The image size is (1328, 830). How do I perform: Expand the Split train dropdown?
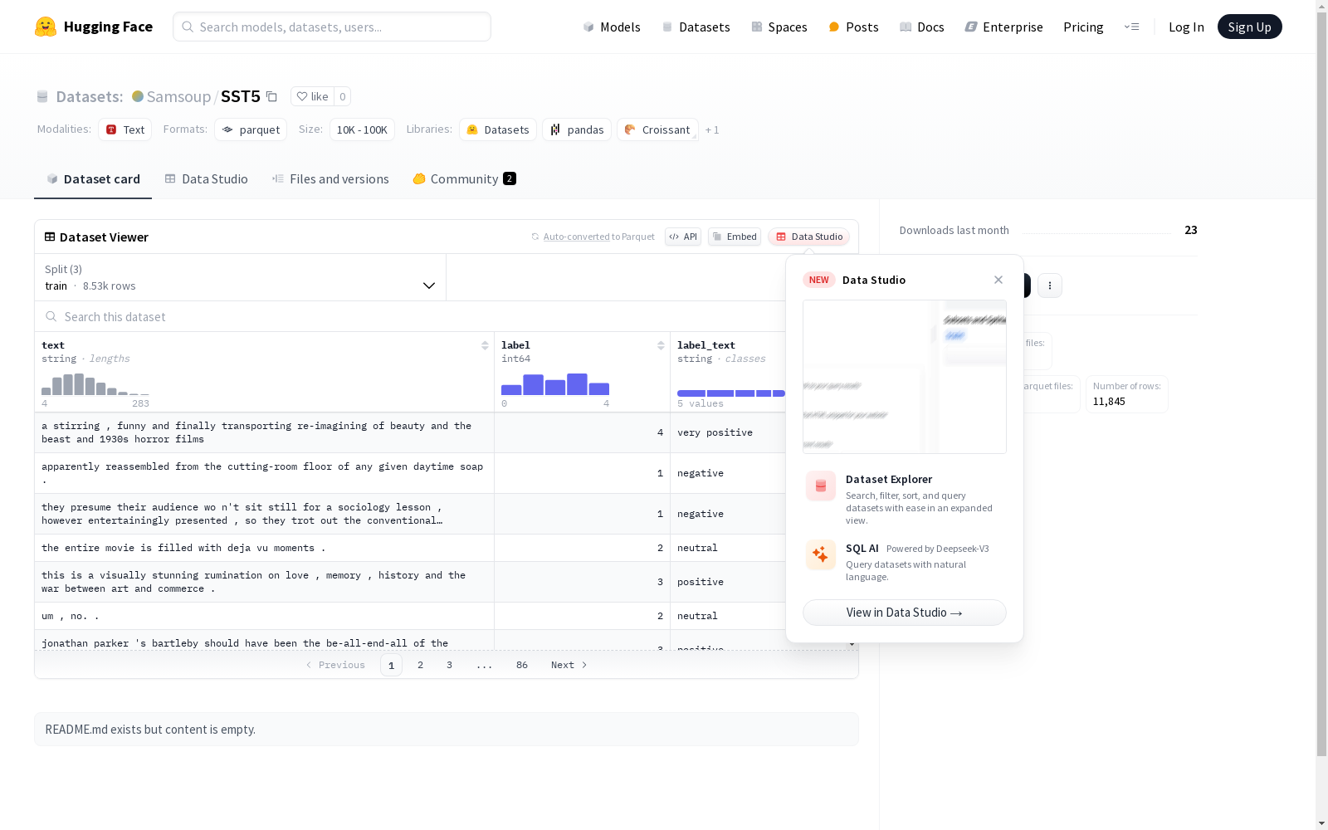pyautogui.click(x=241, y=277)
